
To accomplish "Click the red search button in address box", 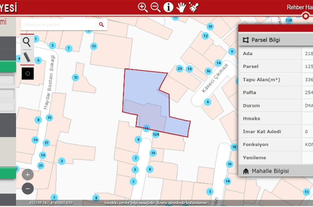I will pyautogui.click(x=101, y=24).
